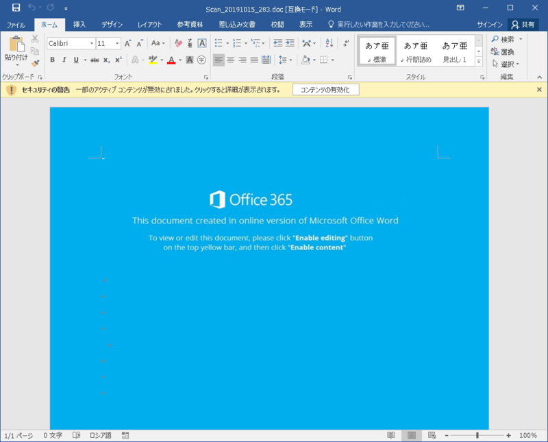
Task: Open the 選択 select dropdown
Action: tap(506, 64)
